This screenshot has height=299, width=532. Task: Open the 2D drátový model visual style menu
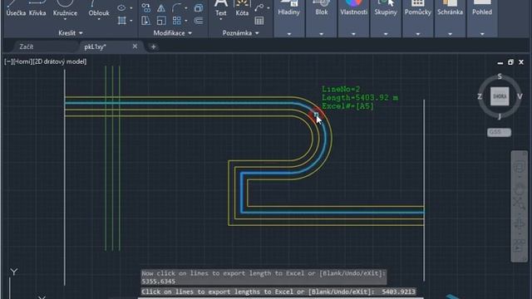[60, 61]
